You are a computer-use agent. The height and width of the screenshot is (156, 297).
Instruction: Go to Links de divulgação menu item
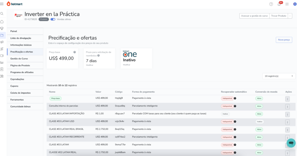point(21,38)
